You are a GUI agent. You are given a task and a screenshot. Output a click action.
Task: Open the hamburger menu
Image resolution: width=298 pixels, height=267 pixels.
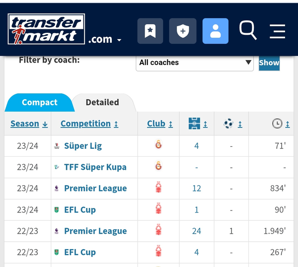pos(277,31)
